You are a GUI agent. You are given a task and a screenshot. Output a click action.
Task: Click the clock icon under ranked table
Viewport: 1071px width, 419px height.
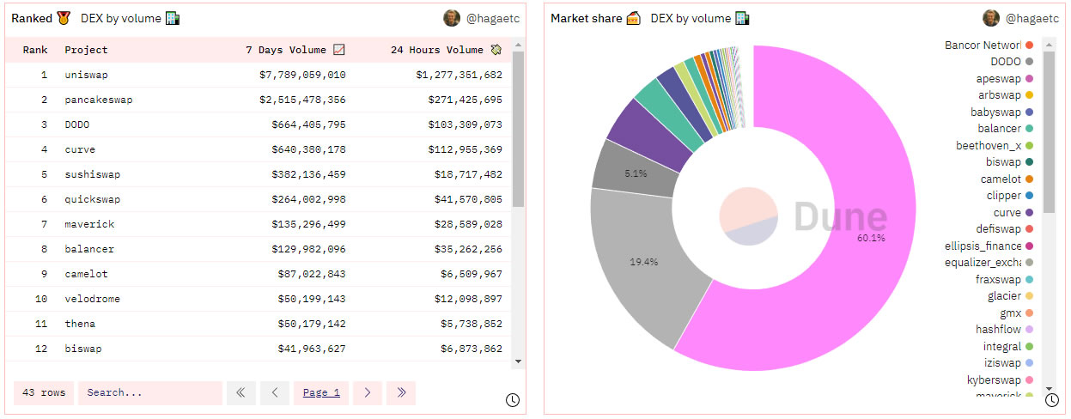[513, 400]
